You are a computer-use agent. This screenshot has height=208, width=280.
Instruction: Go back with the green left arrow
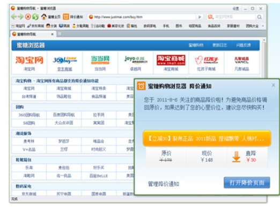point(14,17)
